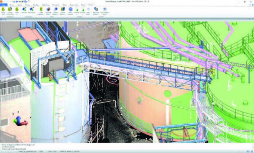Open the Load Updates dropdown

(41, 11)
